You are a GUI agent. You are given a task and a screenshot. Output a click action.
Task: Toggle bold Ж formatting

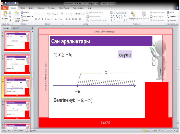(x=36, y=19)
